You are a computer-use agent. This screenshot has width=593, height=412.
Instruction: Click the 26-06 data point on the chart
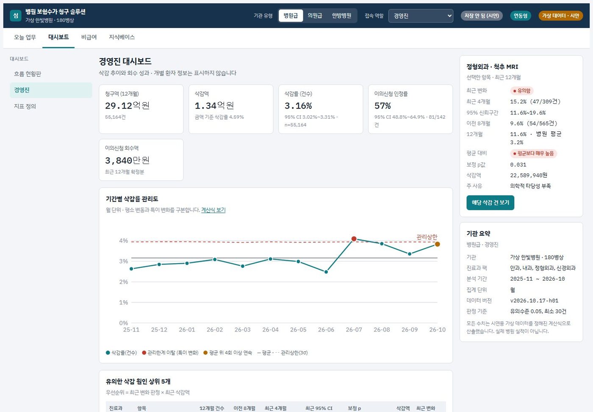point(326,272)
